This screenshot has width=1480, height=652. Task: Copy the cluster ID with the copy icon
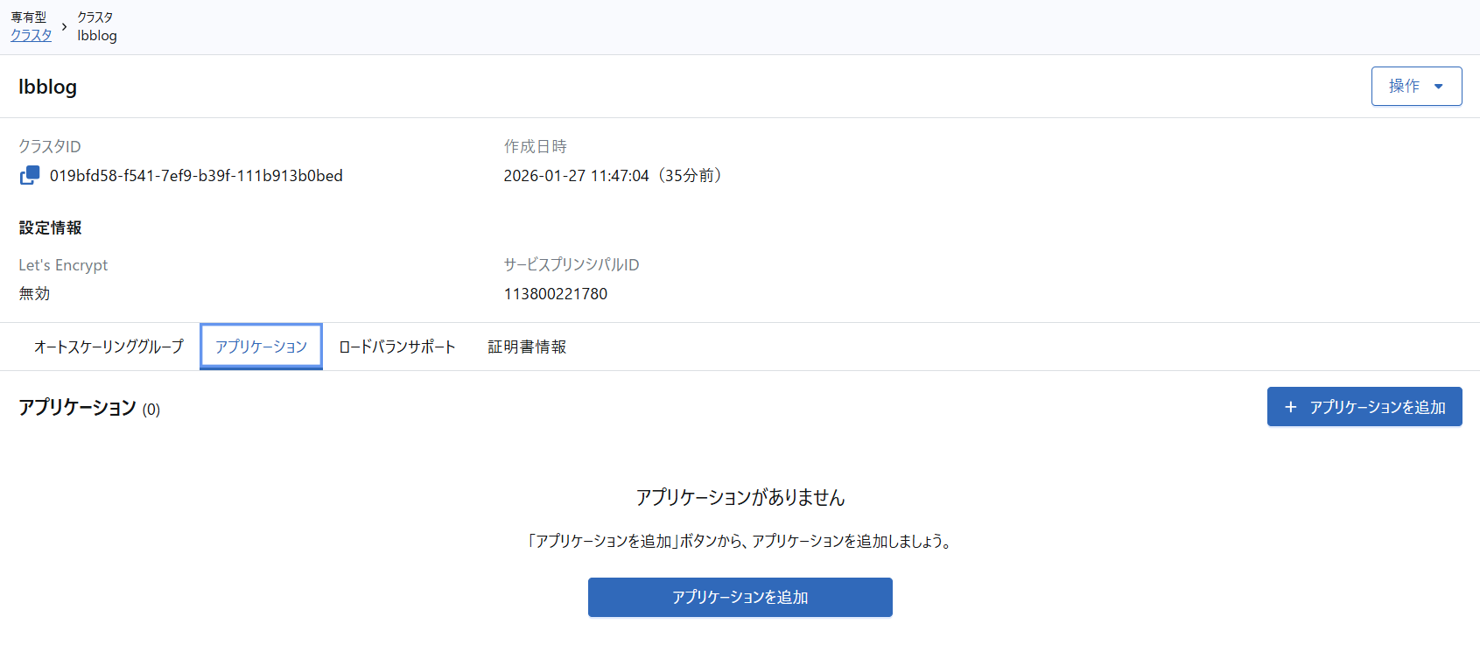point(30,175)
